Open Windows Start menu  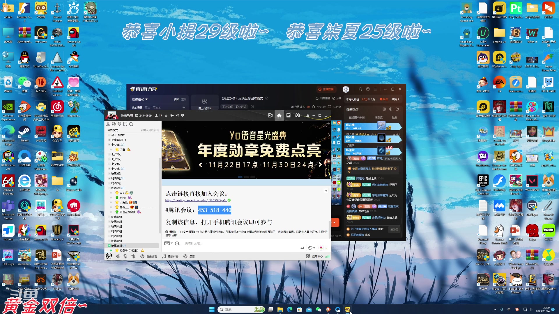click(x=212, y=309)
